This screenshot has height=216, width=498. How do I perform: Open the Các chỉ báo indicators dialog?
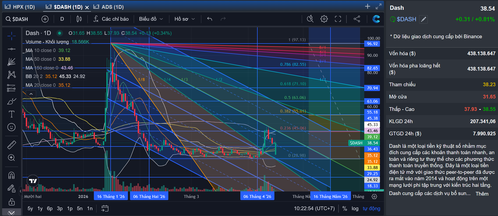point(111,19)
